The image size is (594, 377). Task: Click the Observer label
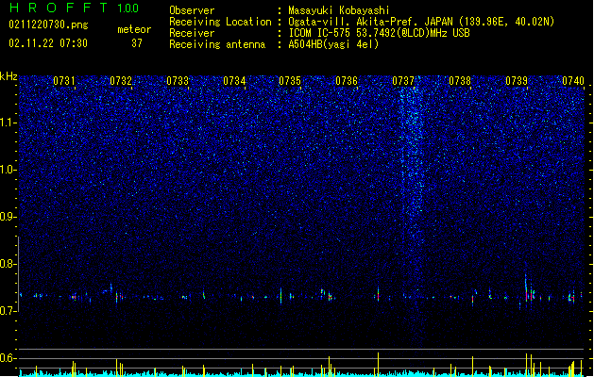coord(192,10)
